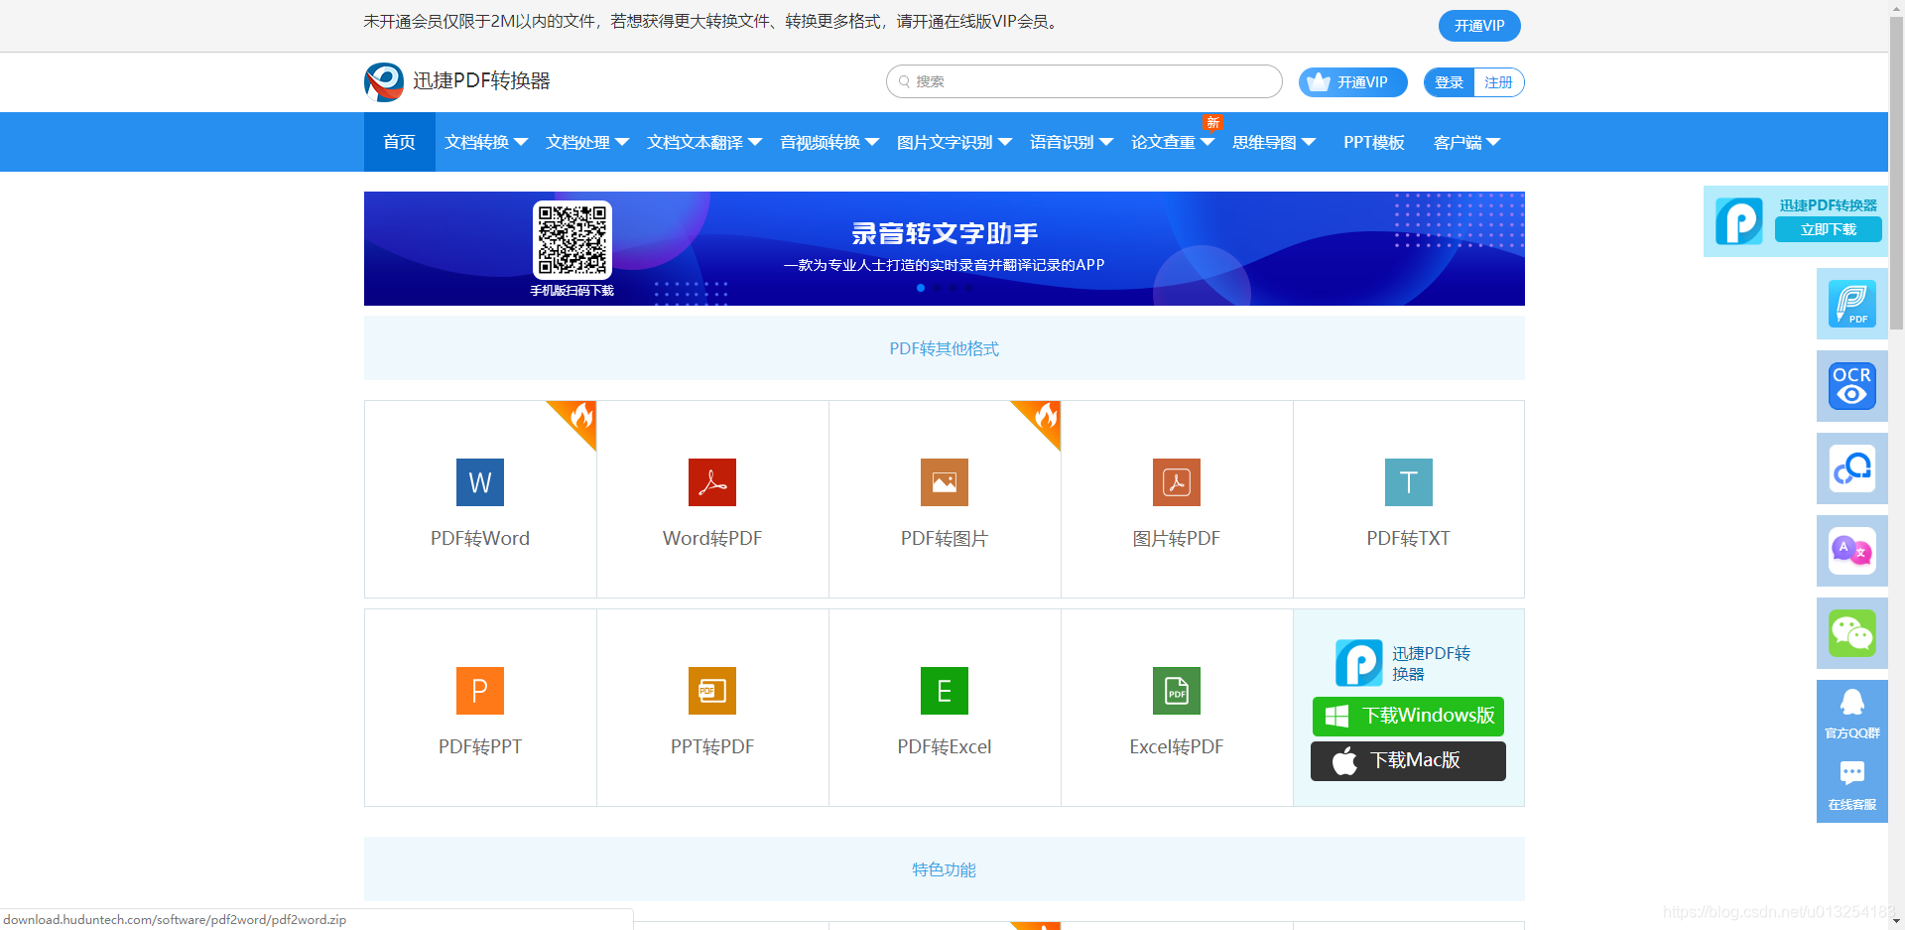The width and height of the screenshot is (1905, 930).
Task: Click the 特色功能 section header
Action: pos(945,869)
